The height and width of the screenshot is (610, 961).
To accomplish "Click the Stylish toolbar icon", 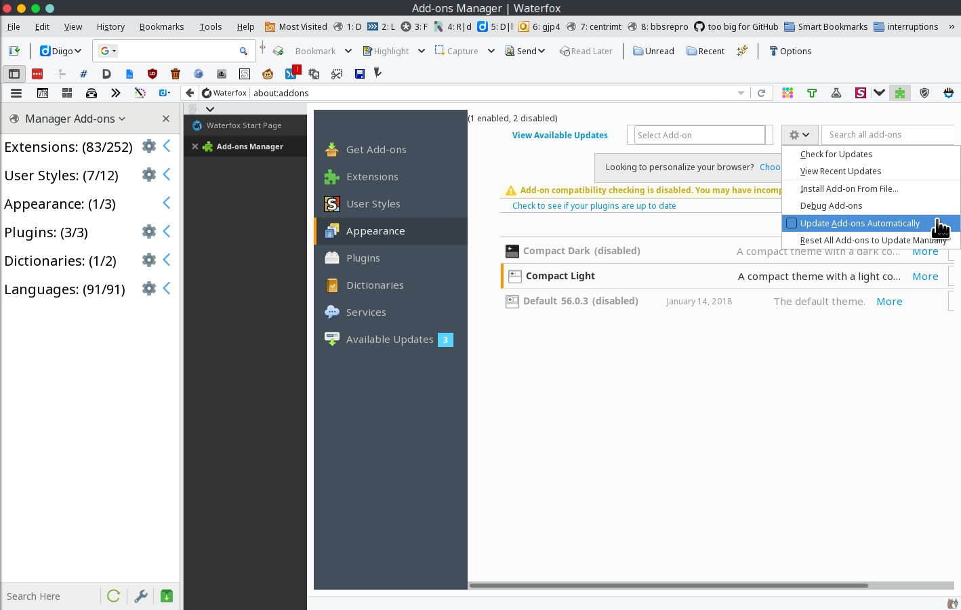I will click(860, 93).
